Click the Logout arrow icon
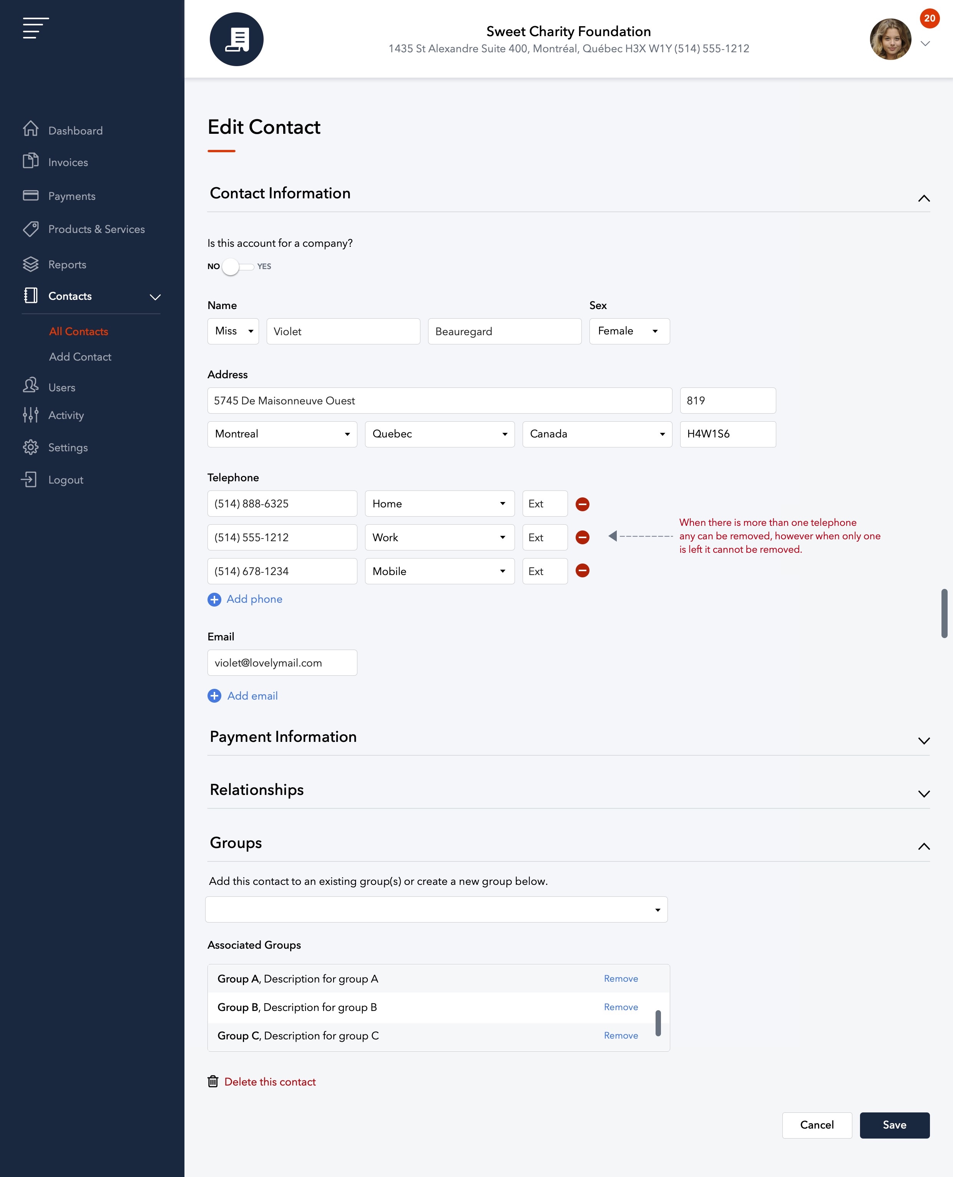The width and height of the screenshot is (953, 1177). 29,479
